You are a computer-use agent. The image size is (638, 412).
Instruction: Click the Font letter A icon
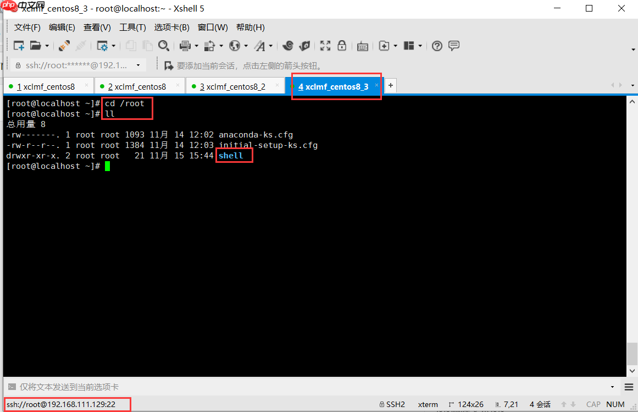pyautogui.click(x=259, y=46)
